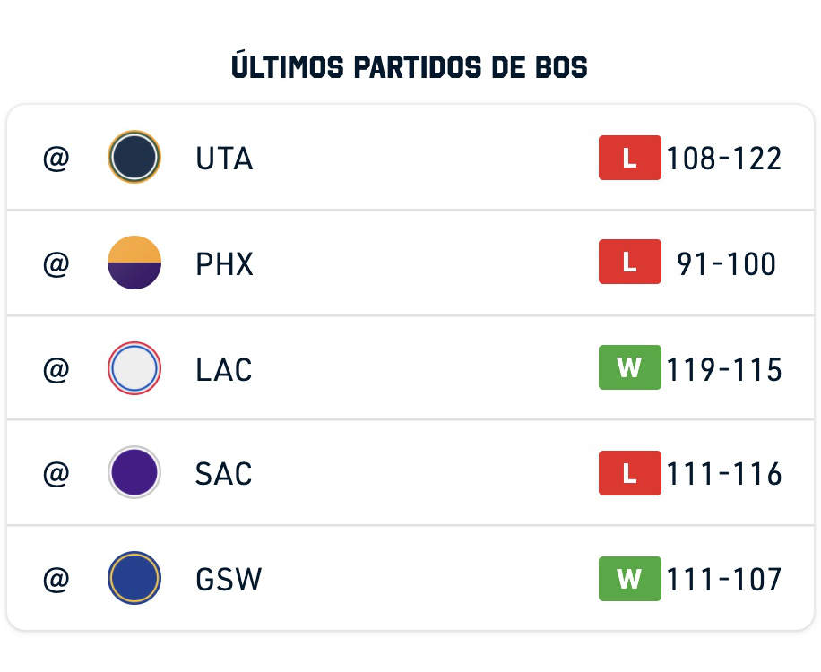821x672 pixels.
Task: Click the Últimos Partidos de BOS heading
Action: coord(410,66)
